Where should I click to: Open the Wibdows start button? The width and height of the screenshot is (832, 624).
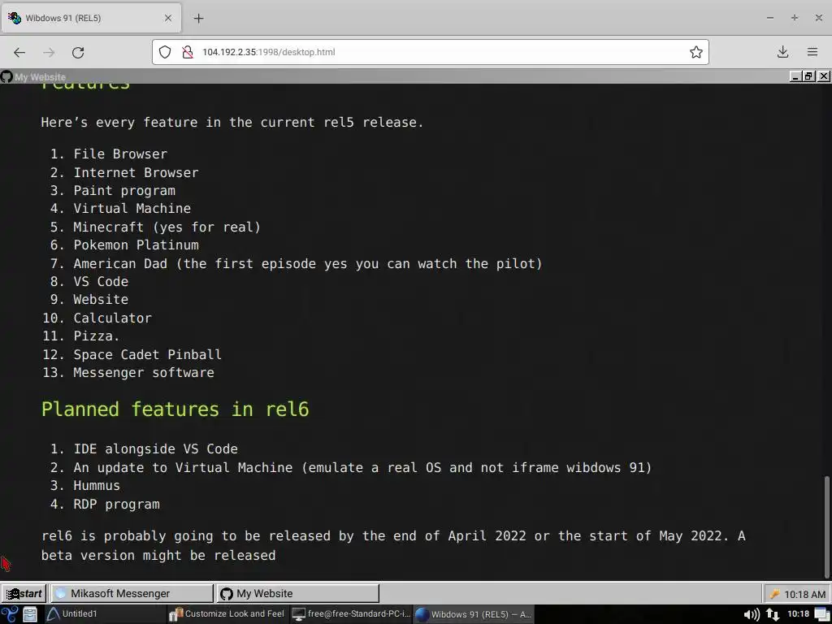[x=24, y=593]
